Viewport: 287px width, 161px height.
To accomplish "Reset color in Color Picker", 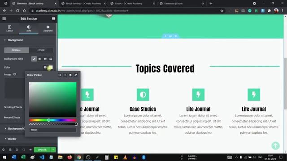I will click(x=60, y=75).
